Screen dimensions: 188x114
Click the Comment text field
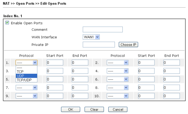(103, 29)
